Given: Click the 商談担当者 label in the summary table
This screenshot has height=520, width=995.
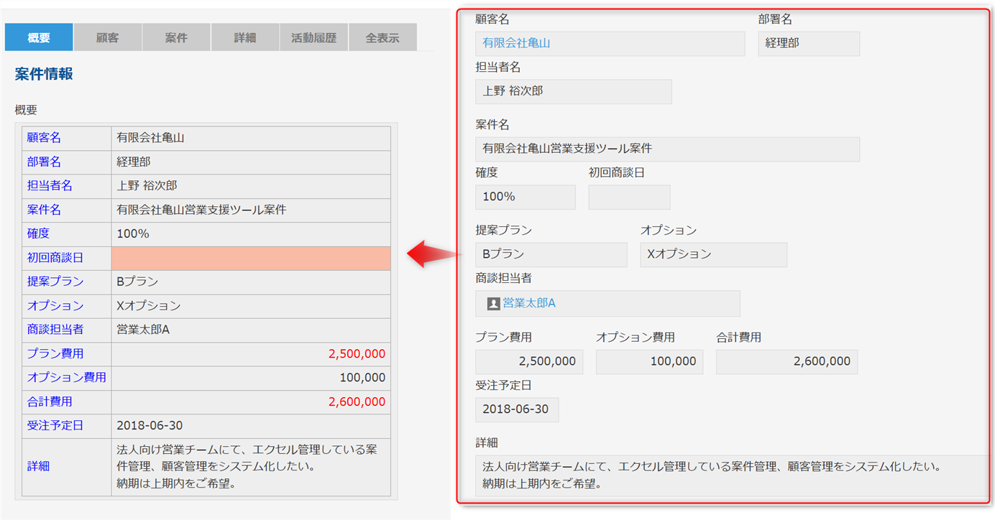Looking at the screenshot, I should (55, 330).
